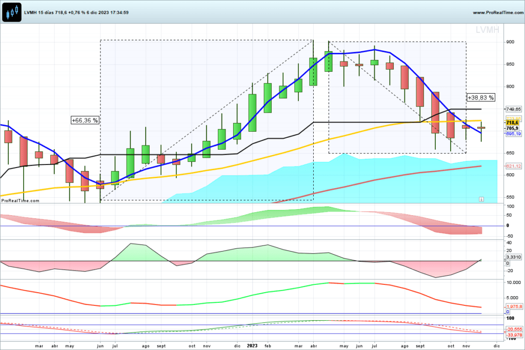Click the 650 price axis label
This screenshot has width=525, height=350.
coord(510,153)
